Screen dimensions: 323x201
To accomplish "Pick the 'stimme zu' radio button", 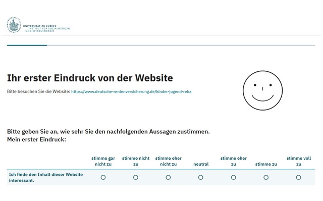I will point(266,177).
